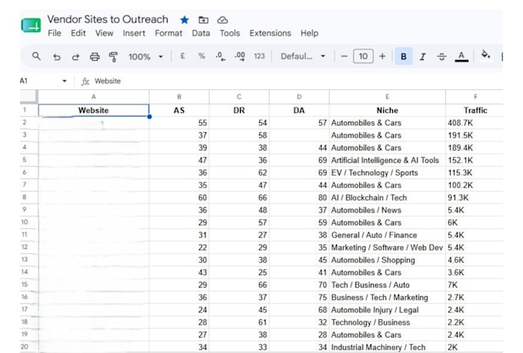Select the DA header cell
This screenshot has height=353, width=523.
pos(299,111)
